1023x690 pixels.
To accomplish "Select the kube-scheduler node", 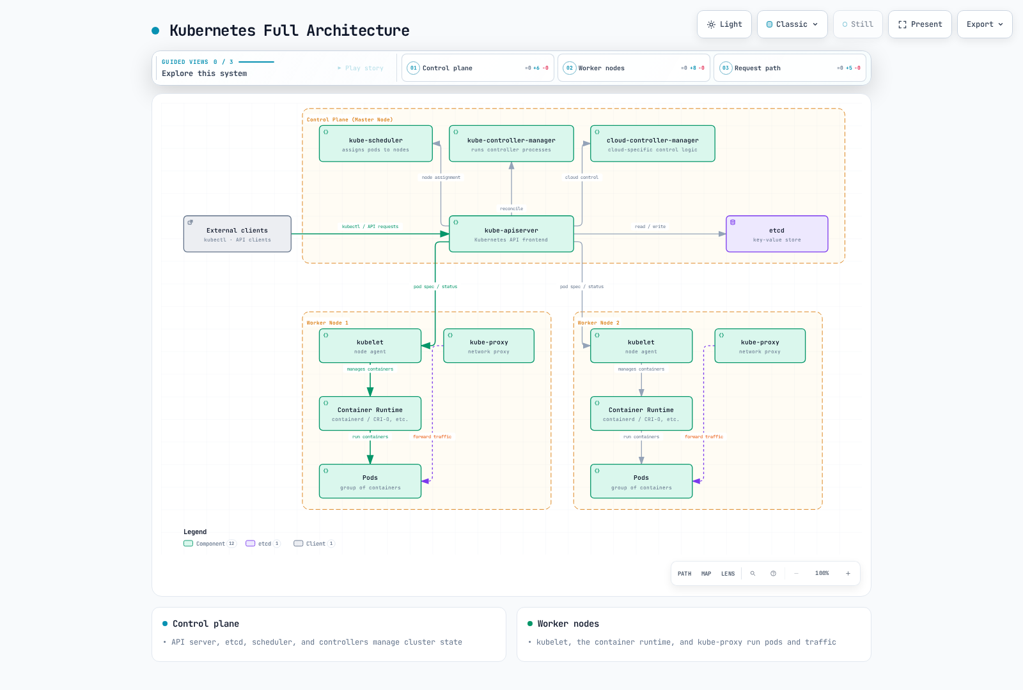I will [376, 144].
